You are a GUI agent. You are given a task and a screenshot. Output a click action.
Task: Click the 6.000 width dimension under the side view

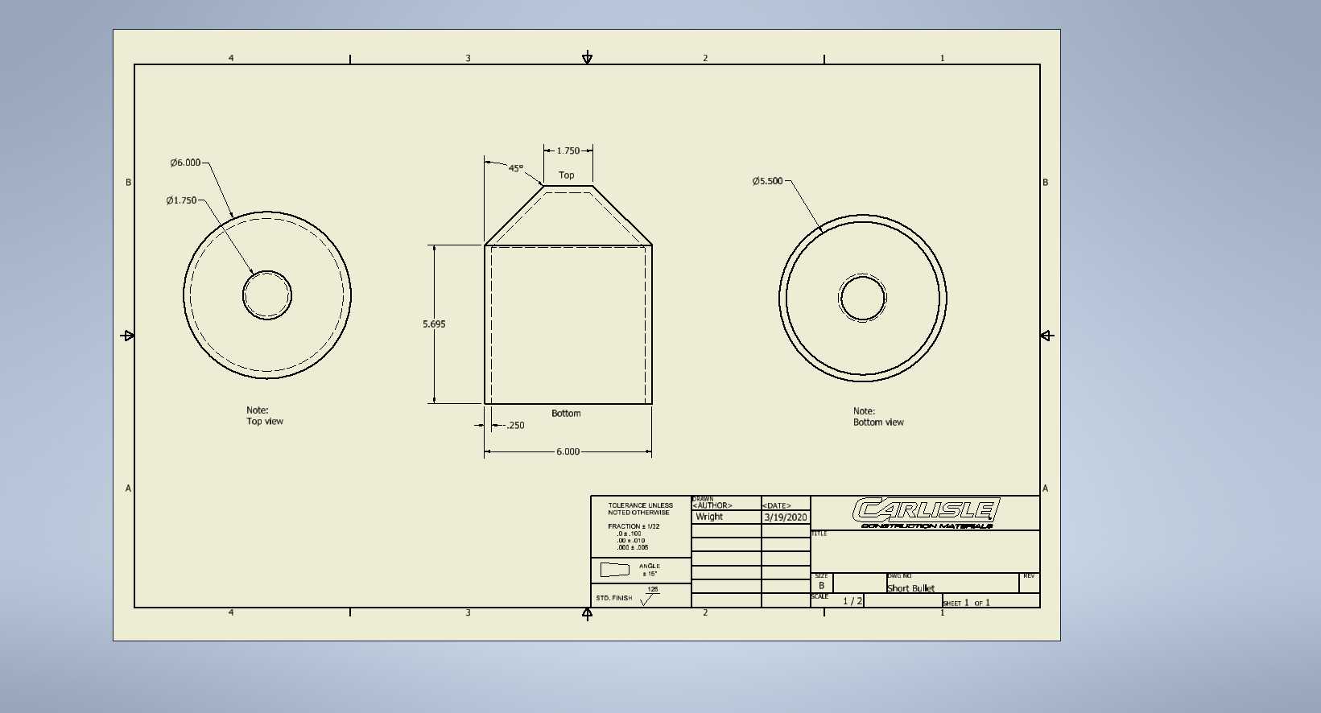pos(568,451)
